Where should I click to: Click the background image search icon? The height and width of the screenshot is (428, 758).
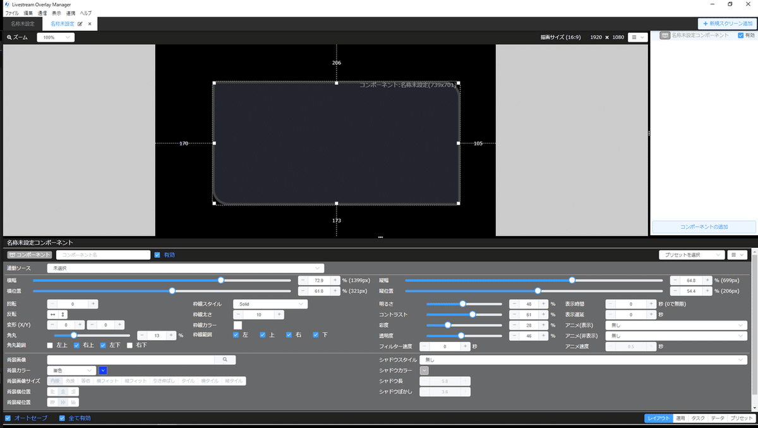coord(226,359)
